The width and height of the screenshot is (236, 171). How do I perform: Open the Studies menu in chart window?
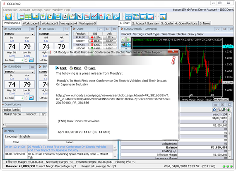[181, 34]
